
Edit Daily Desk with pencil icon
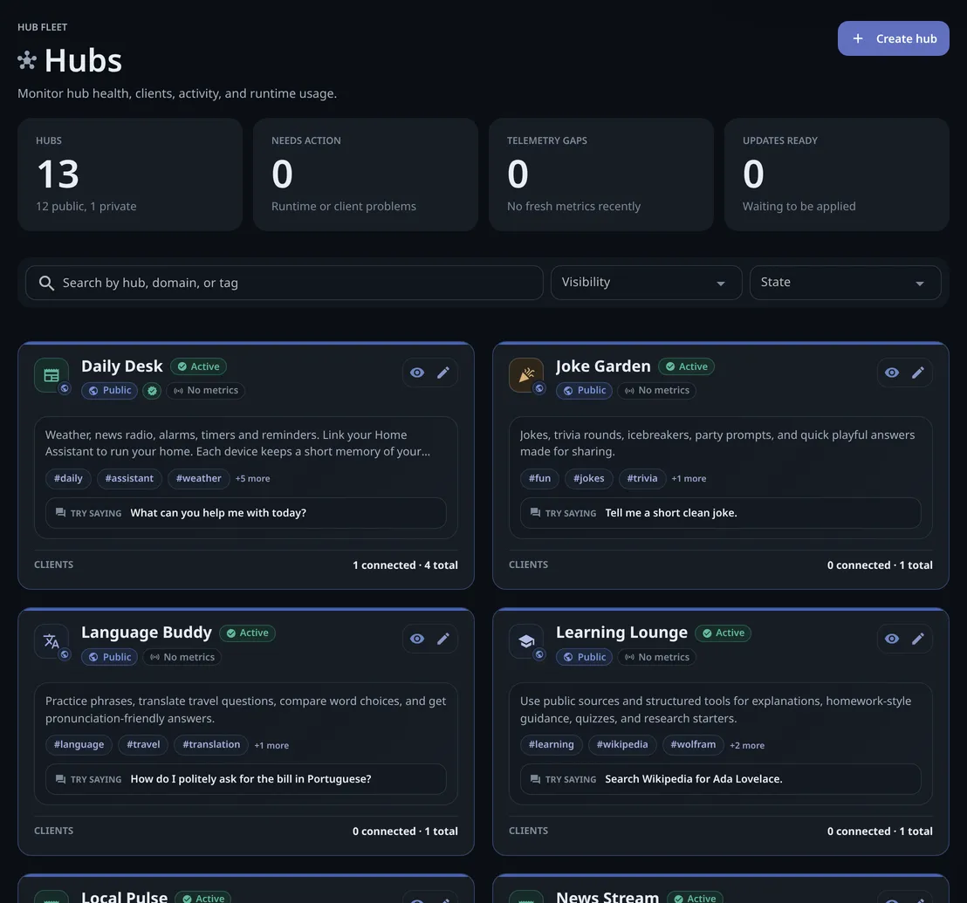coord(442,373)
